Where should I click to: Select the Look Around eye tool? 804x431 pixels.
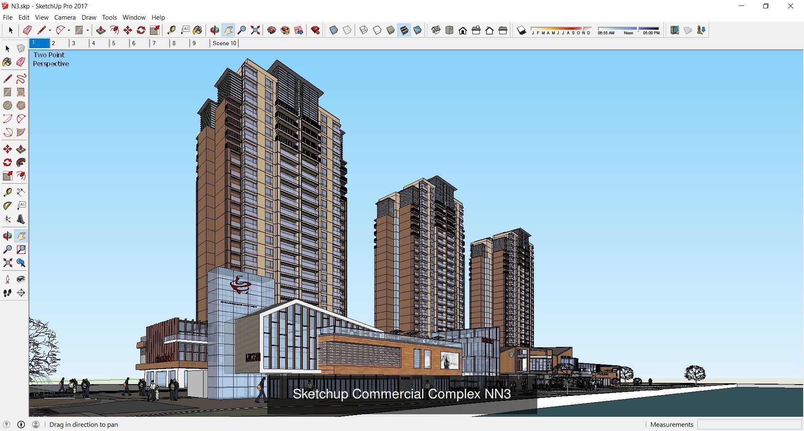[x=21, y=279]
